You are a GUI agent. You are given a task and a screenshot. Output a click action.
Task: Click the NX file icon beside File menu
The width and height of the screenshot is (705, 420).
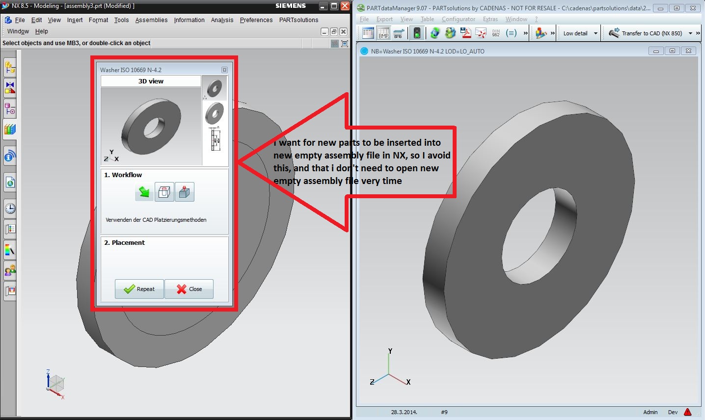point(8,20)
